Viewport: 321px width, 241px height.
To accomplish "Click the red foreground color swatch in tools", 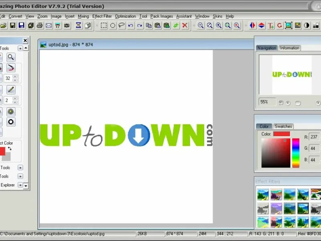I will [x=2, y=151].
